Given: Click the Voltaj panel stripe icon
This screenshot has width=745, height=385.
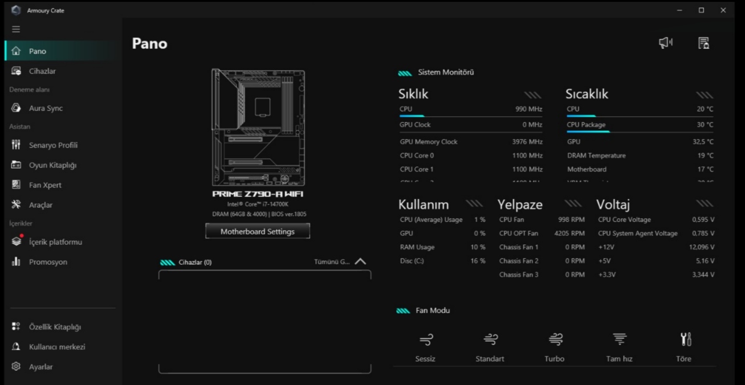Looking at the screenshot, I should click(704, 203).
